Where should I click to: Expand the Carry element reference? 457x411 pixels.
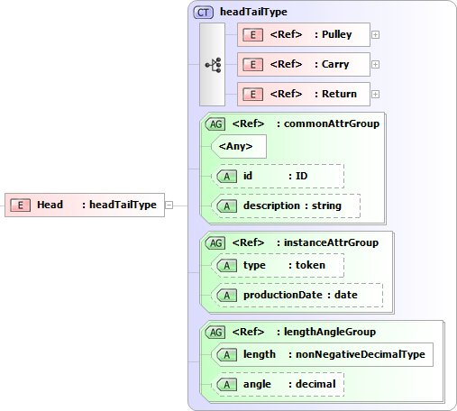click(x=375, y=65)
